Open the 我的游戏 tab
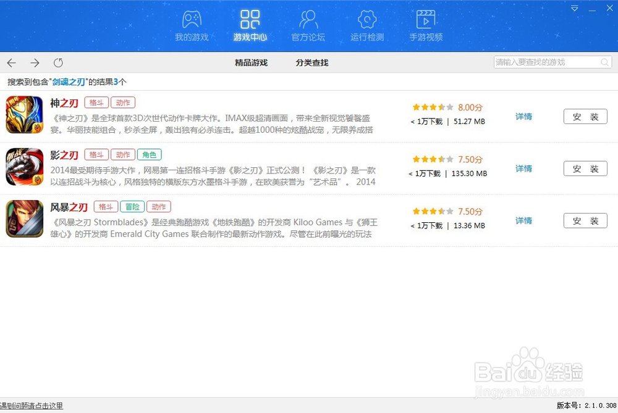Image resolution: width=618 pixels, height=413 pixels. [192, 26]
